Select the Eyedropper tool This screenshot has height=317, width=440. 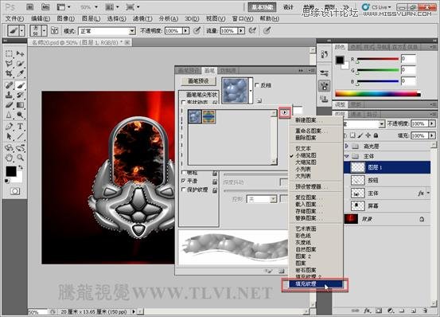[20, 73]
